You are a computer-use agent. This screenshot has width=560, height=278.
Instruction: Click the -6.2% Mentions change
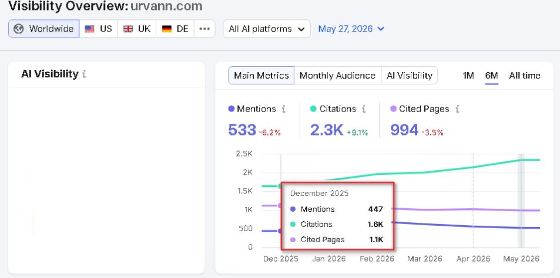270,133
